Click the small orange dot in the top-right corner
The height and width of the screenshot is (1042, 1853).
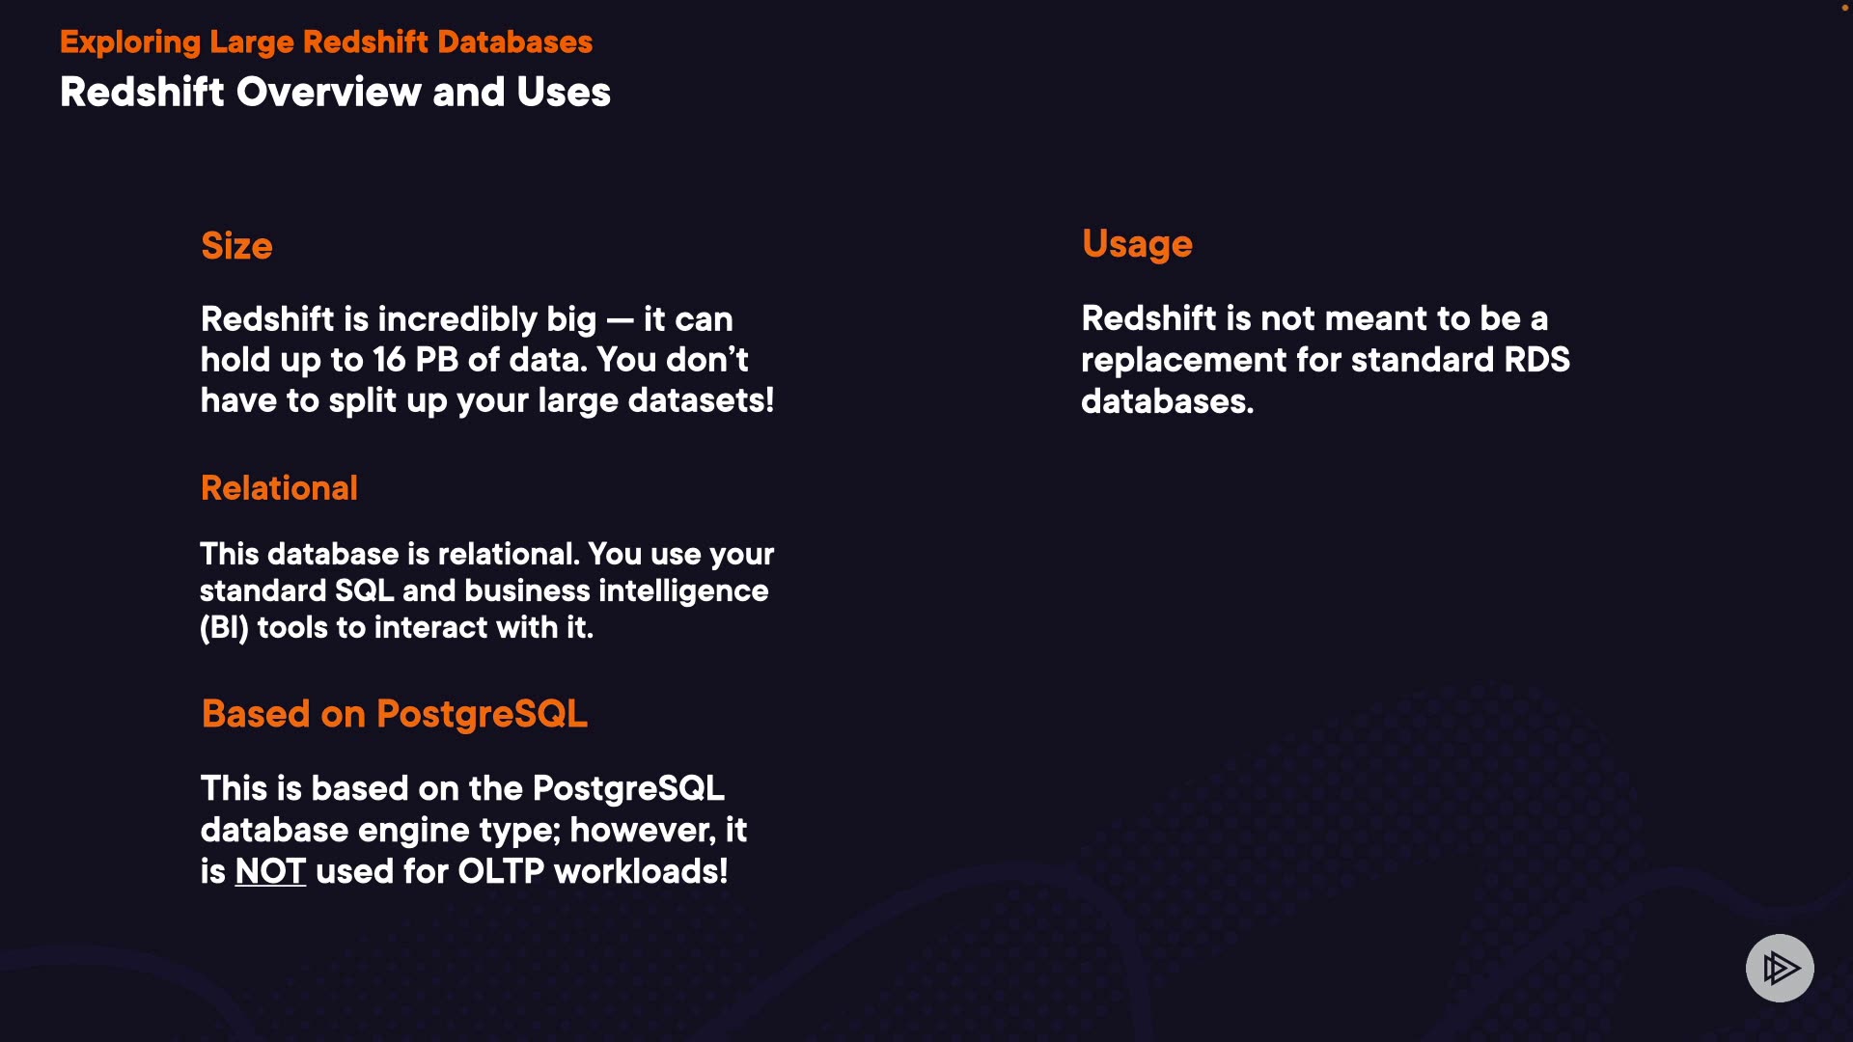pos(1844,8)
